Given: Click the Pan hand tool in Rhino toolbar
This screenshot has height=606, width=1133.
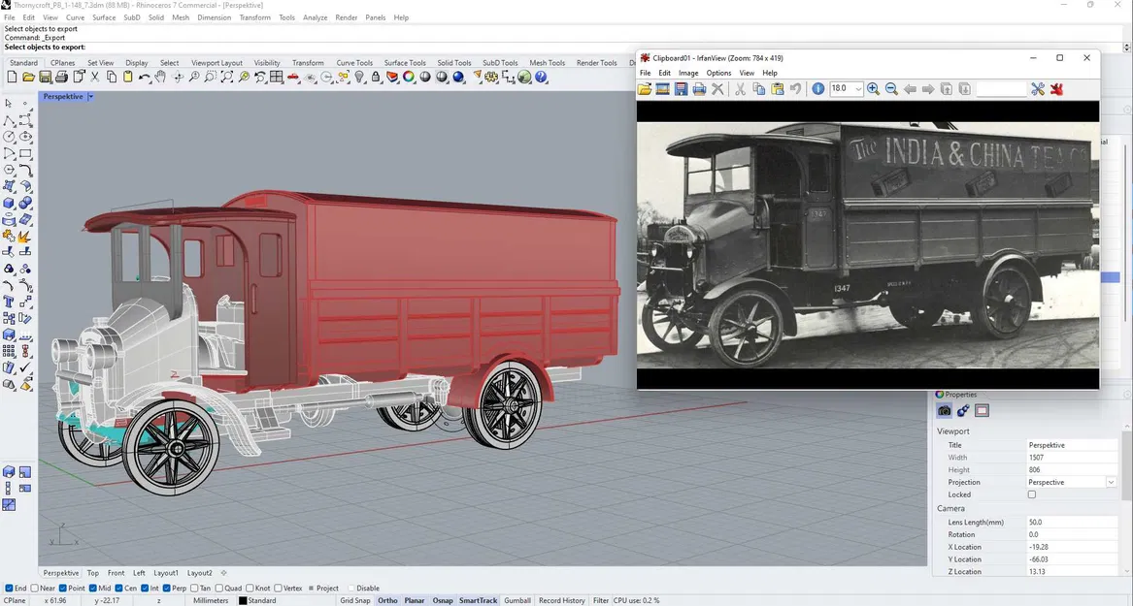Looking at the screenshot, I should (x=161, y=78).
